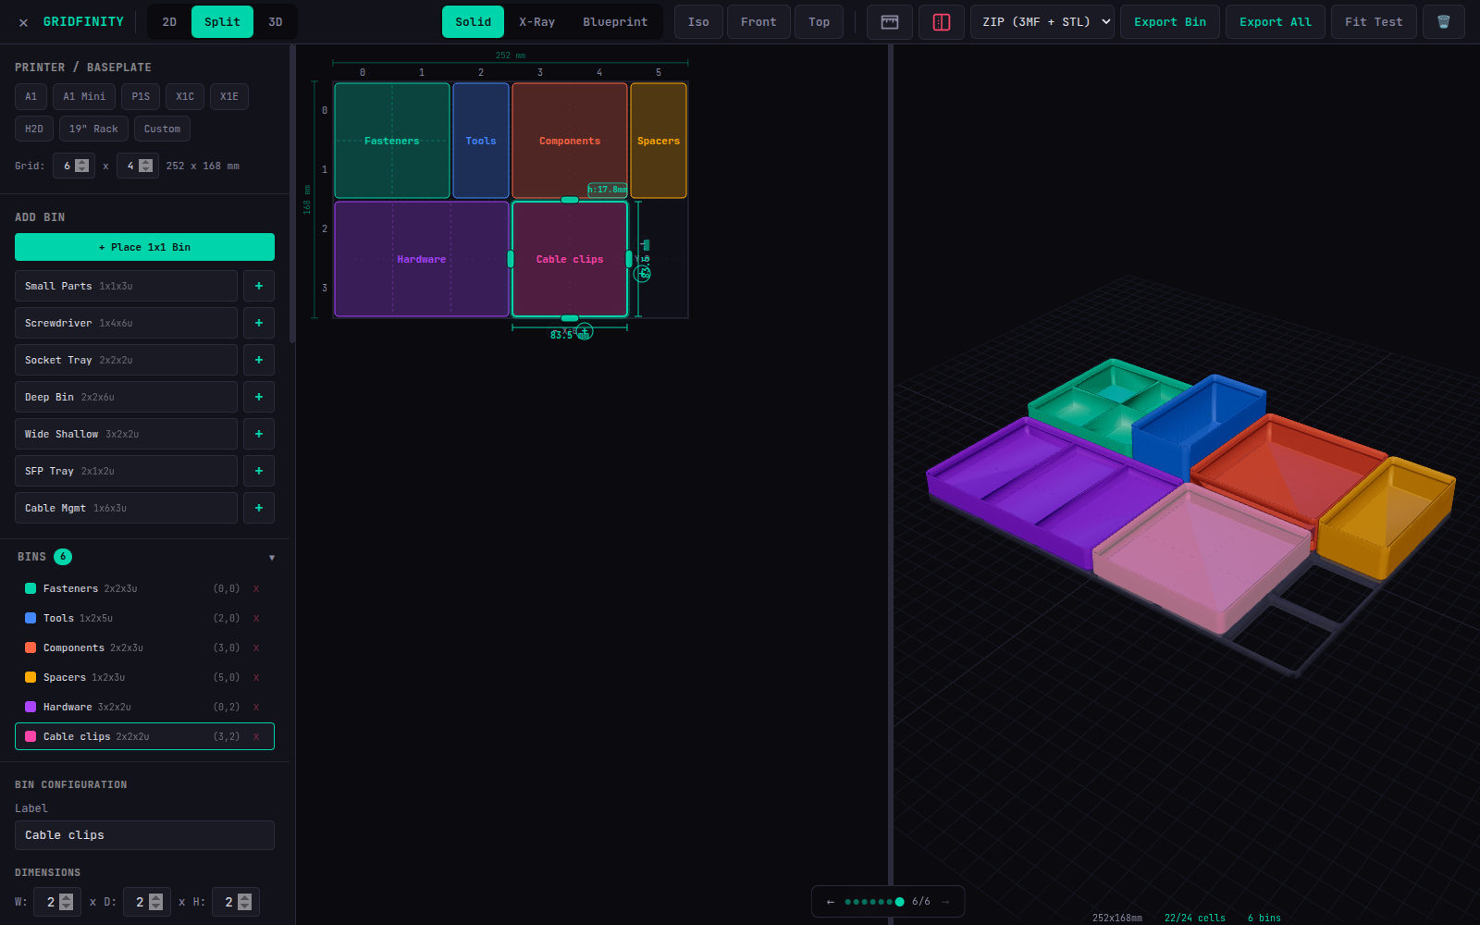Click the purple Hardware color swatch in the bins list
Viewport: 1480px width, 925px height.
point(31,707)
